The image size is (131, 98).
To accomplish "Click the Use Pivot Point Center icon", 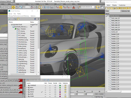I will tap(32, 7).
